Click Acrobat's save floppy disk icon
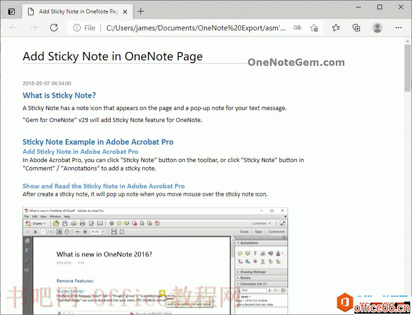The width and height of the screenshot is (412, 315). (65, 223)
